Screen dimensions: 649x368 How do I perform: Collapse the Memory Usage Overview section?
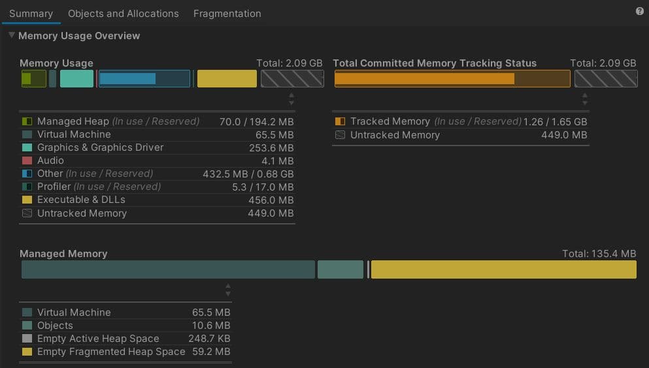pos(12,36)
